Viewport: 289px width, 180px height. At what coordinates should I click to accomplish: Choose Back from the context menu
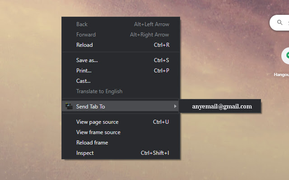click(x=82, y=24)
